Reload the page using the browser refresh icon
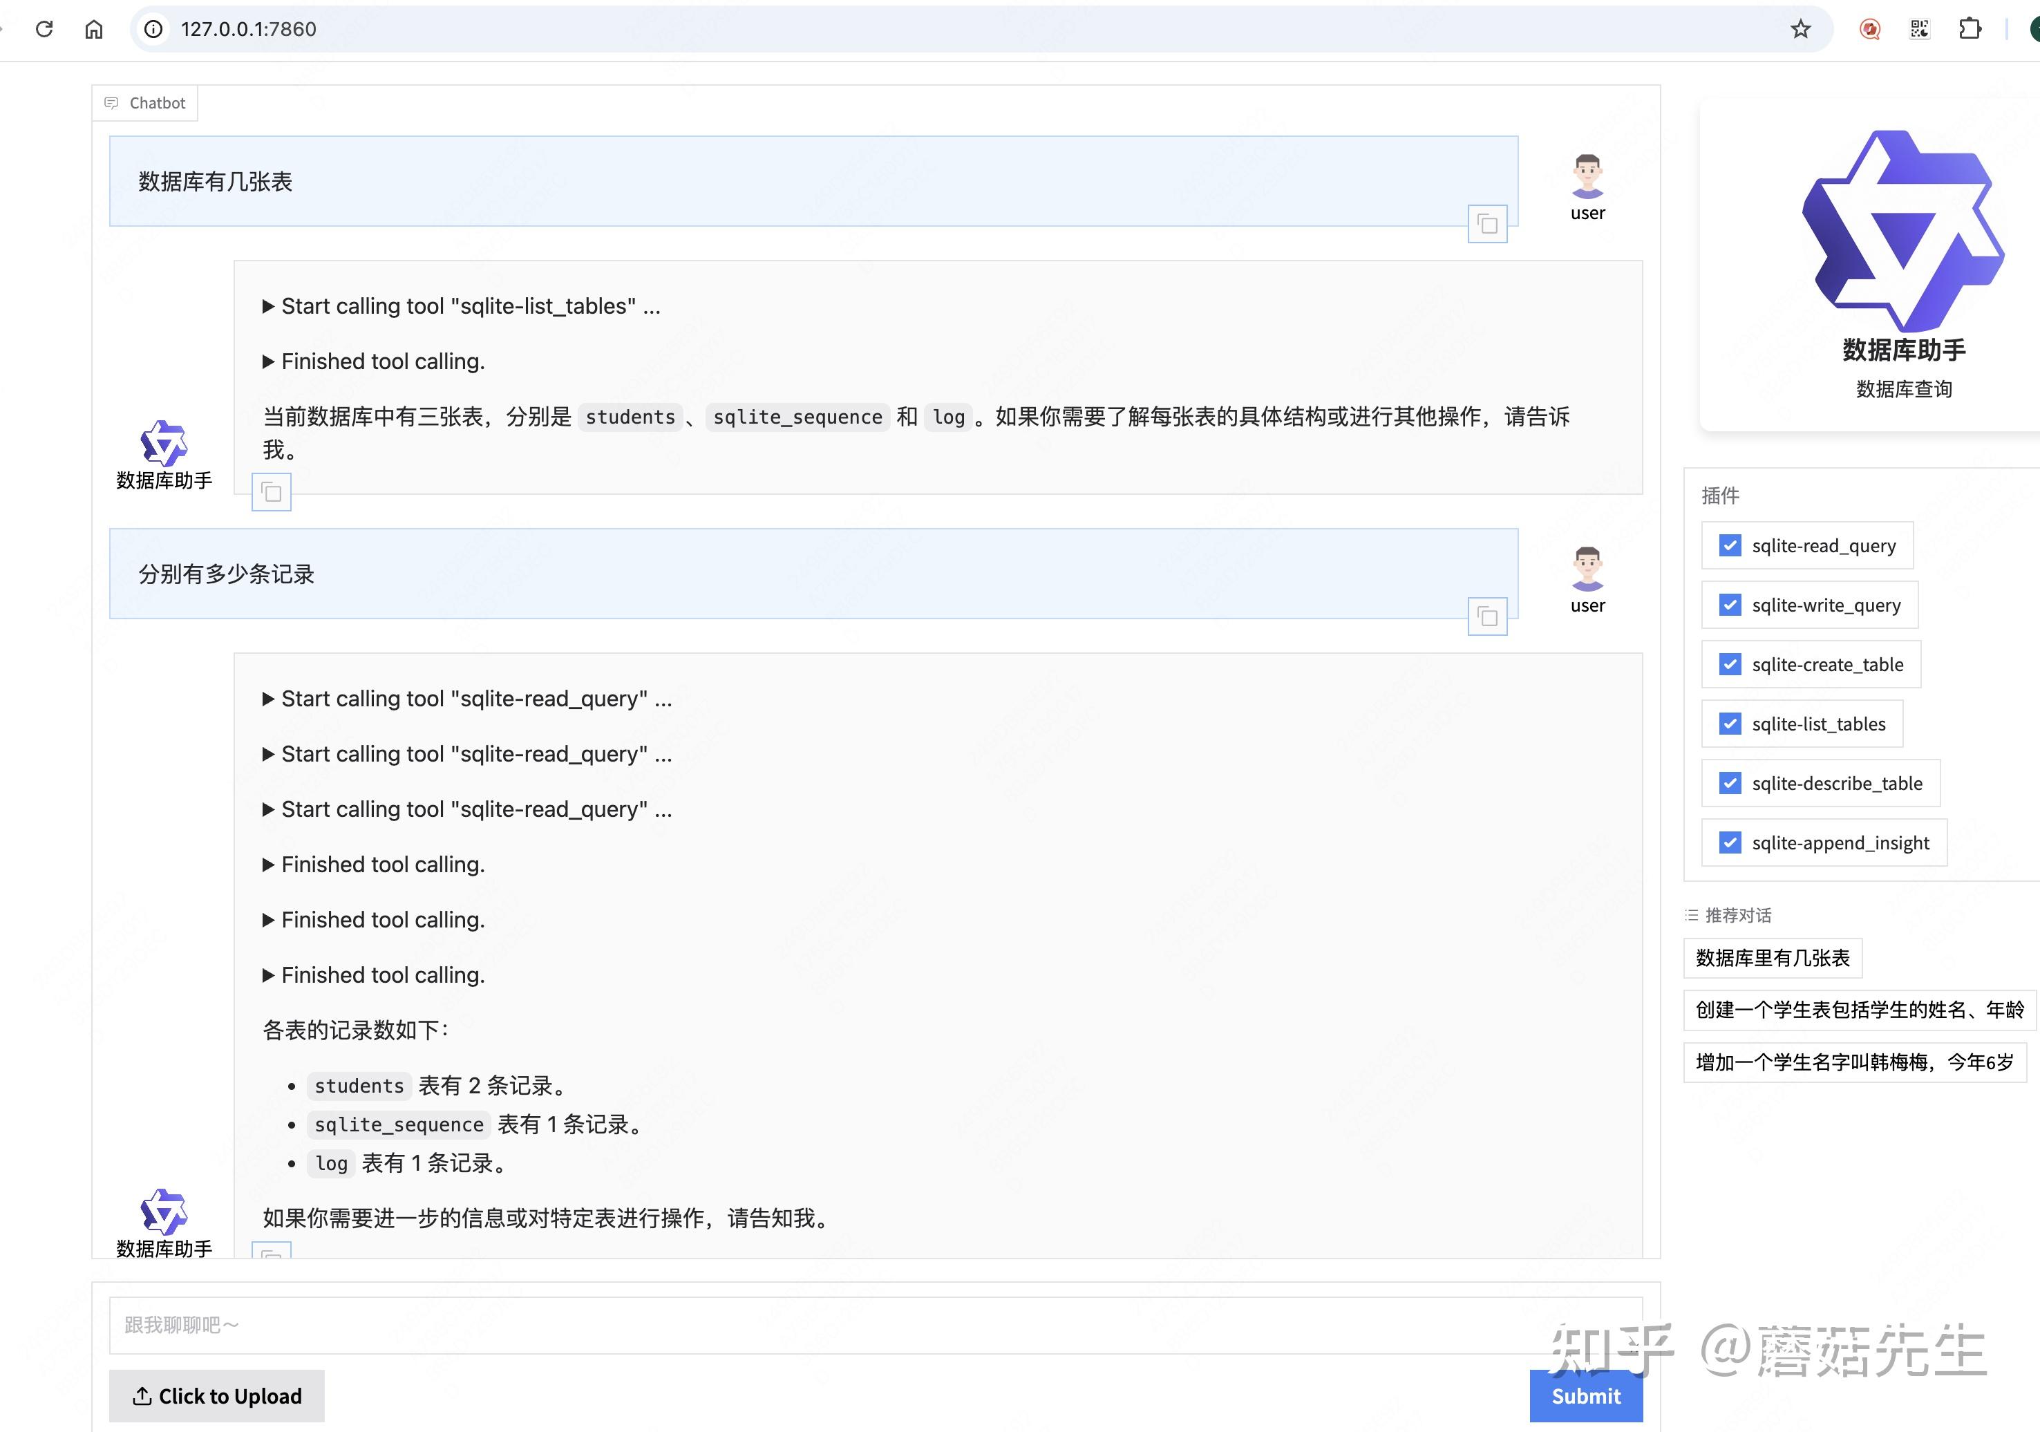2040x1432 pixels. [x=44, y=28]
